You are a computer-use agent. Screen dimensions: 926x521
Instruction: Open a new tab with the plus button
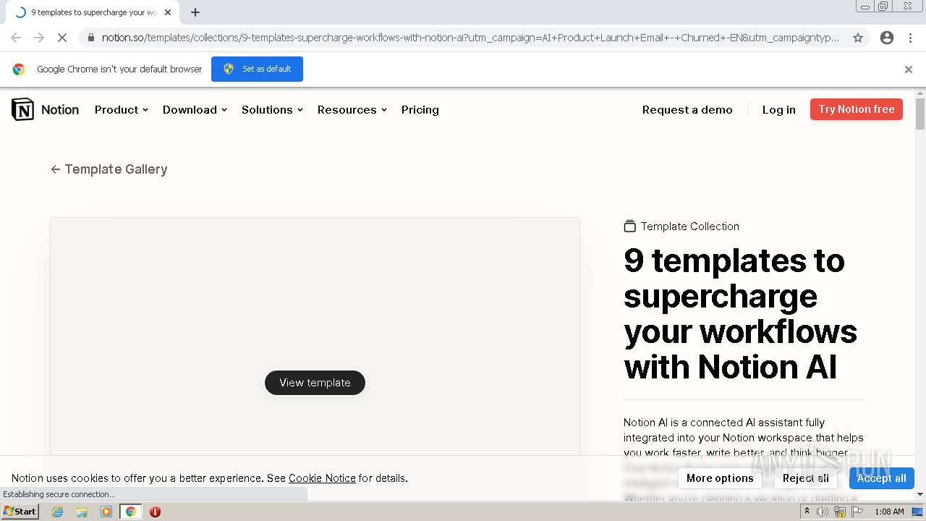coord(195,12)
